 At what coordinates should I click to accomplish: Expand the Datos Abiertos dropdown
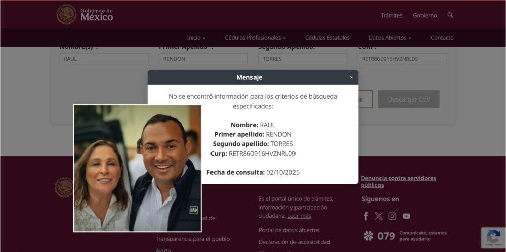tap(390, 38)
